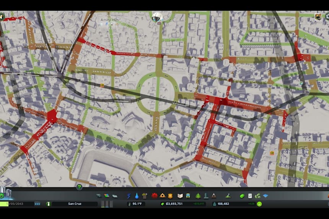Open the Economy green cash panel
The image size is (329, 219).
point(242,196)
